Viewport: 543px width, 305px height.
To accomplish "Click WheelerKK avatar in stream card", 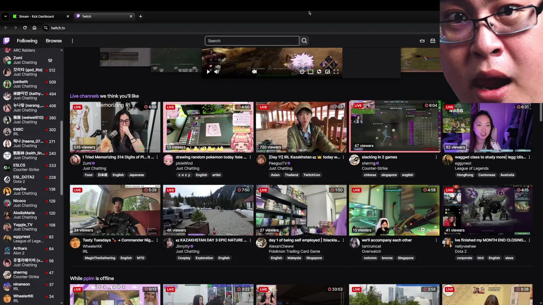I will pos(75,243).
